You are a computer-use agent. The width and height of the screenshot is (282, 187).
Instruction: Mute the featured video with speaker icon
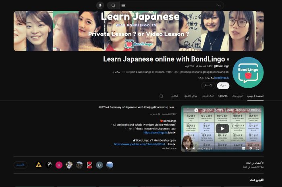click(x=194, y=148)
